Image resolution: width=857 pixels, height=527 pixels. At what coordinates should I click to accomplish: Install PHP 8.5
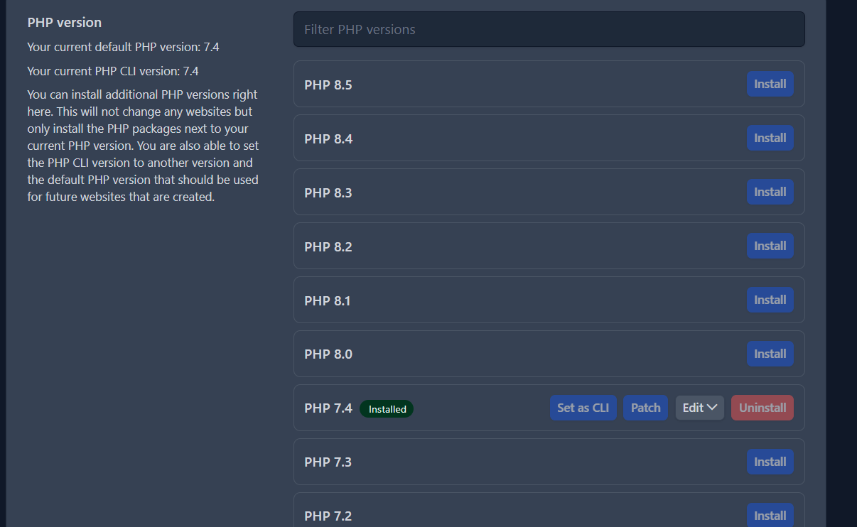tap(770, 84)
